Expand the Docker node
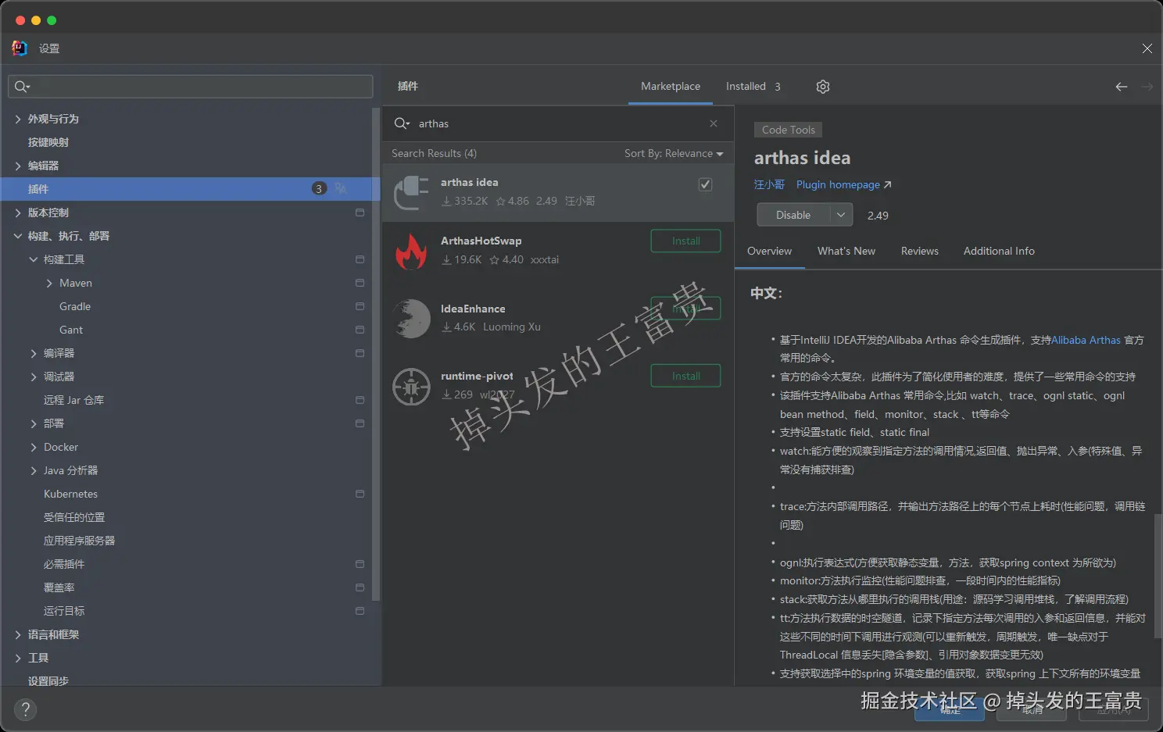 [34, 447]
